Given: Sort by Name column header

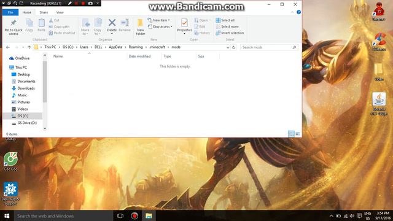Looking at the screenshot, I should click(x=58, y=56).
